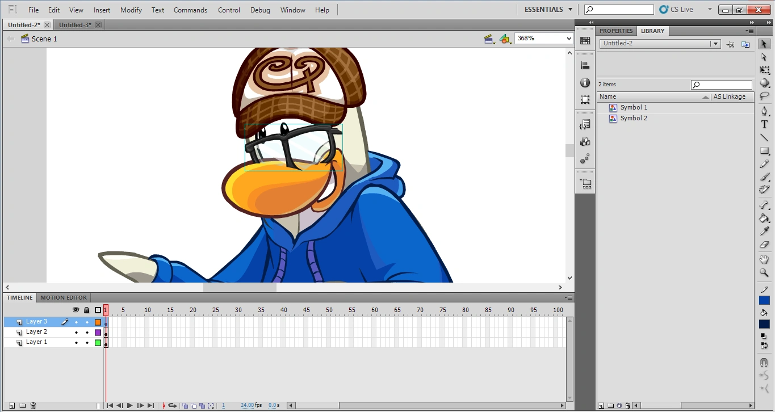Select the Lasso tool
The width and height of the screenshot is (775, 412).
pos(764,96)
